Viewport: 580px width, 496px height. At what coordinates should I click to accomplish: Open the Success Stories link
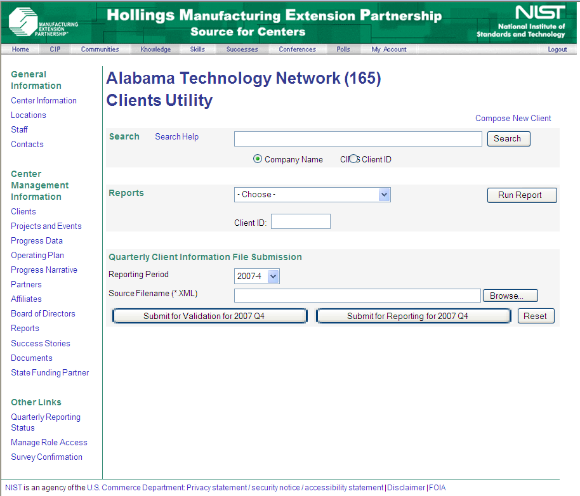click(x=41, y=343)
